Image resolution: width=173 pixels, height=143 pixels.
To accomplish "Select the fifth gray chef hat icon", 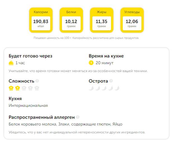I will 37,88.
